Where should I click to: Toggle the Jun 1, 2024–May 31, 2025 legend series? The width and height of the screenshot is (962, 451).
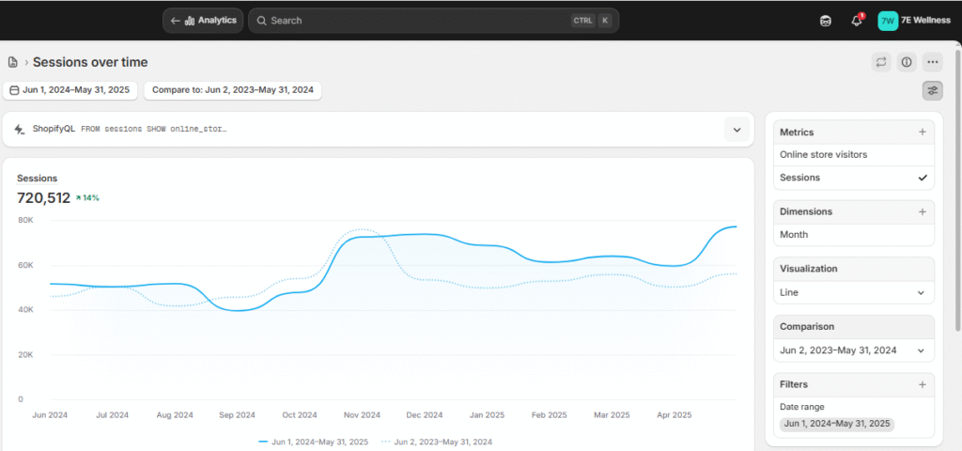click(313, 442)
